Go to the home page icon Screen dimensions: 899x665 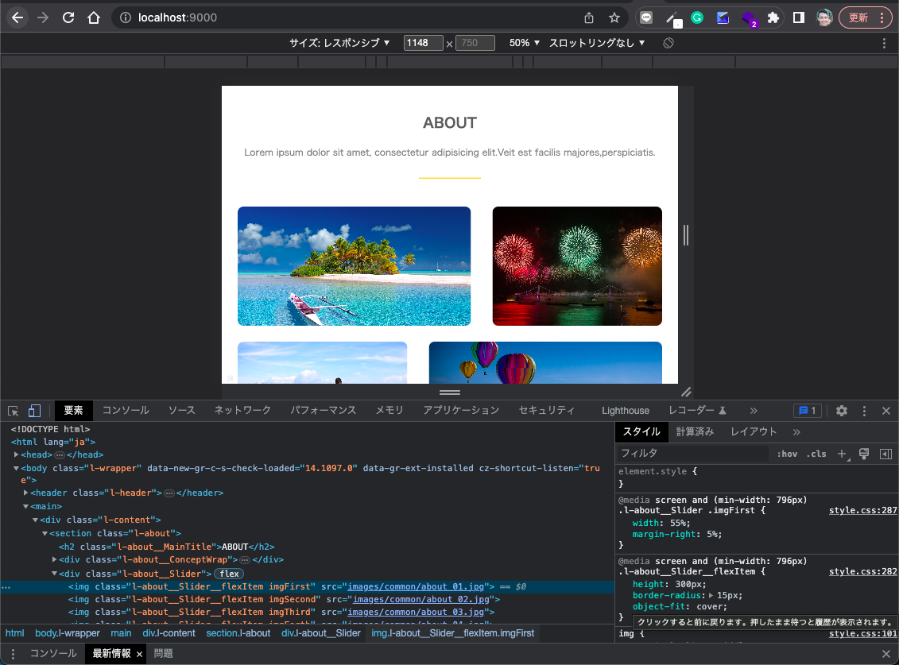point(94,17)
